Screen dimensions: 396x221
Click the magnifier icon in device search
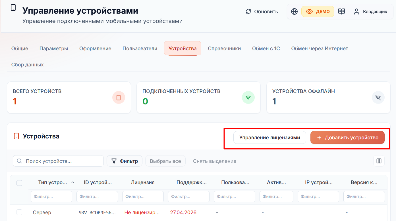20,161
